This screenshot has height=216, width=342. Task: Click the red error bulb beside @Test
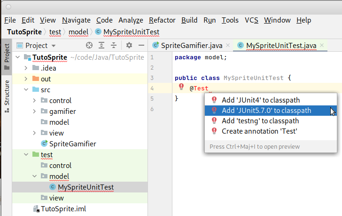point(181,88)
